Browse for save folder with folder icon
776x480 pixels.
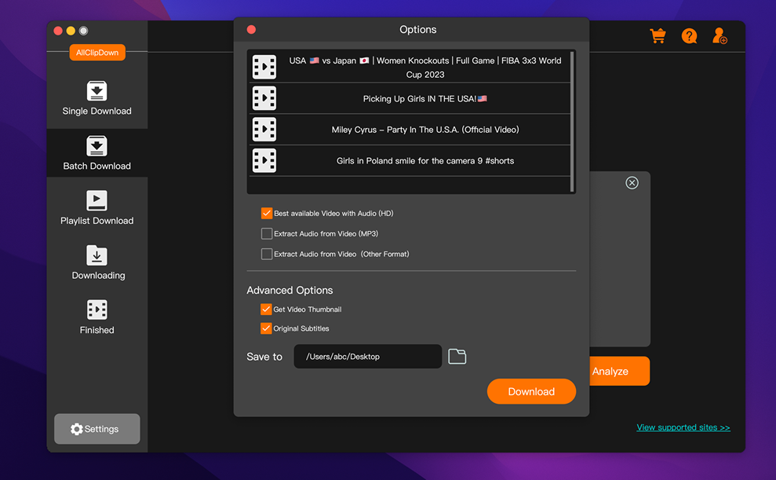click(x=457, y=356)
